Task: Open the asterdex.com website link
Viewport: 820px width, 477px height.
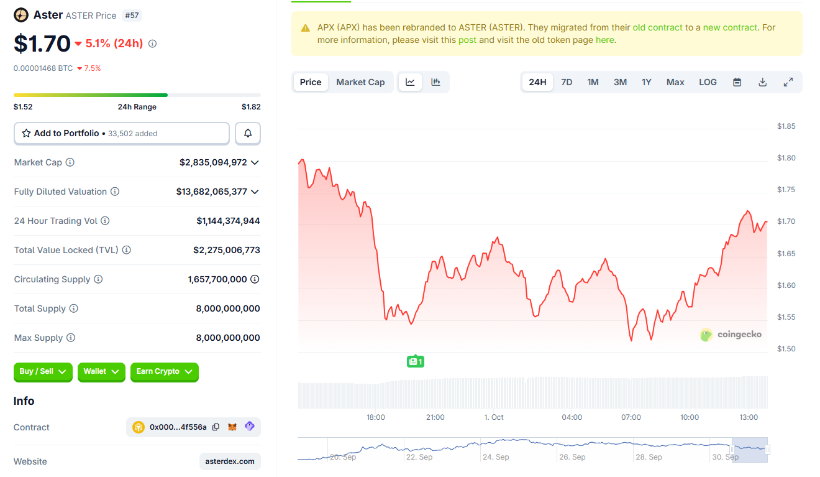Action: point(230,461)
